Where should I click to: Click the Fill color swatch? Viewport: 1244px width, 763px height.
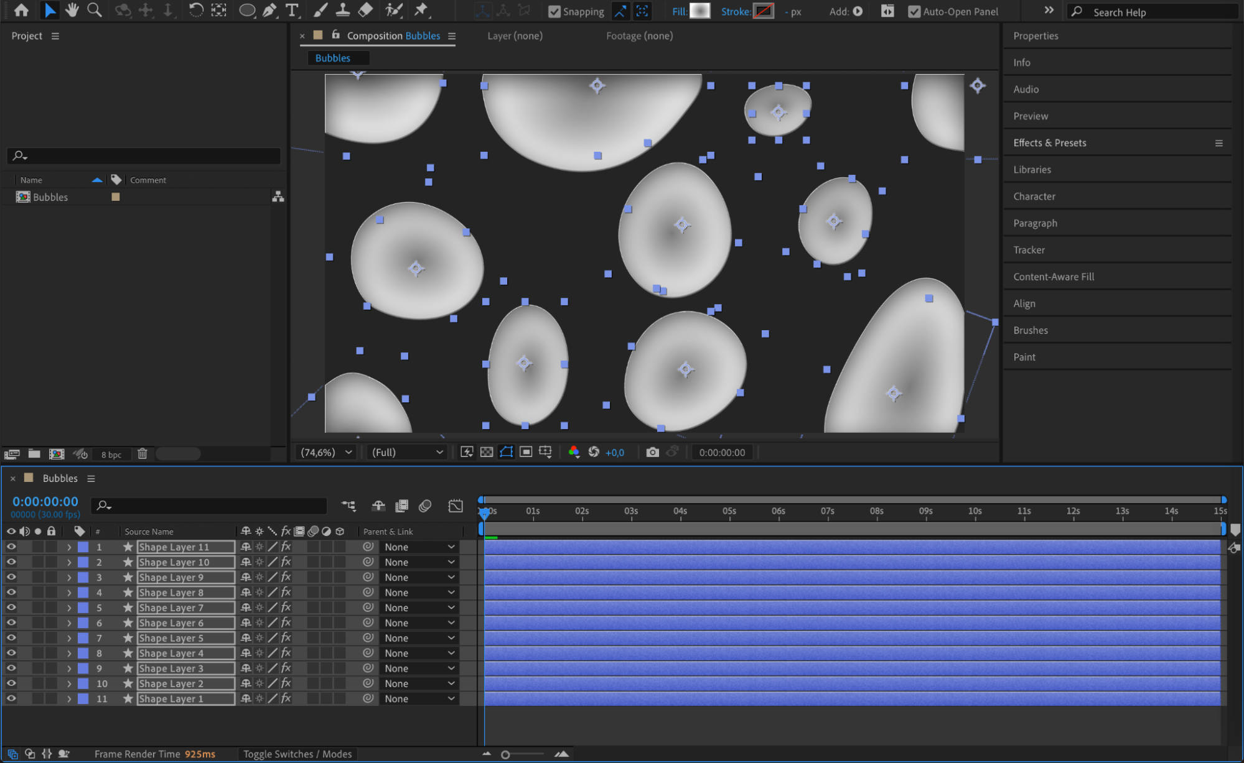[700, 11]
